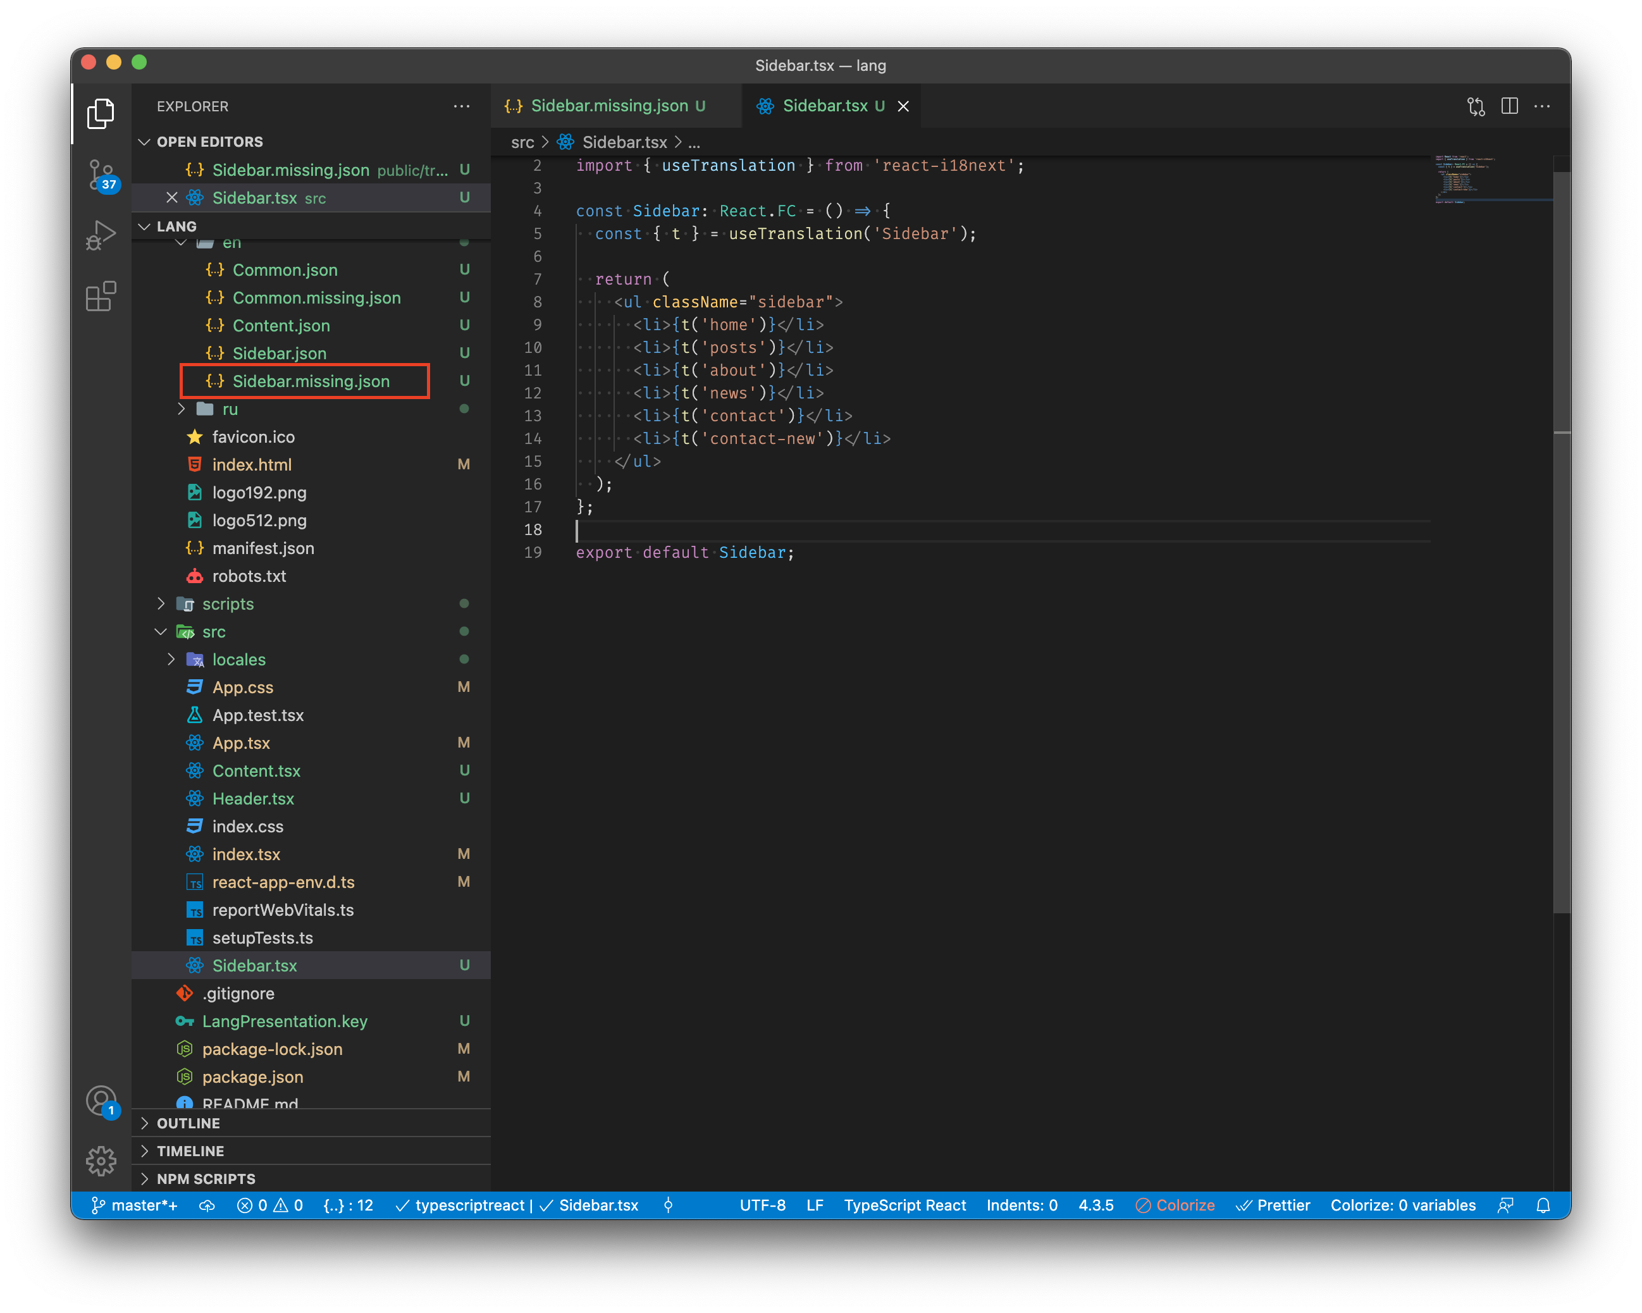Expand the locales folder

coord(171,659)
